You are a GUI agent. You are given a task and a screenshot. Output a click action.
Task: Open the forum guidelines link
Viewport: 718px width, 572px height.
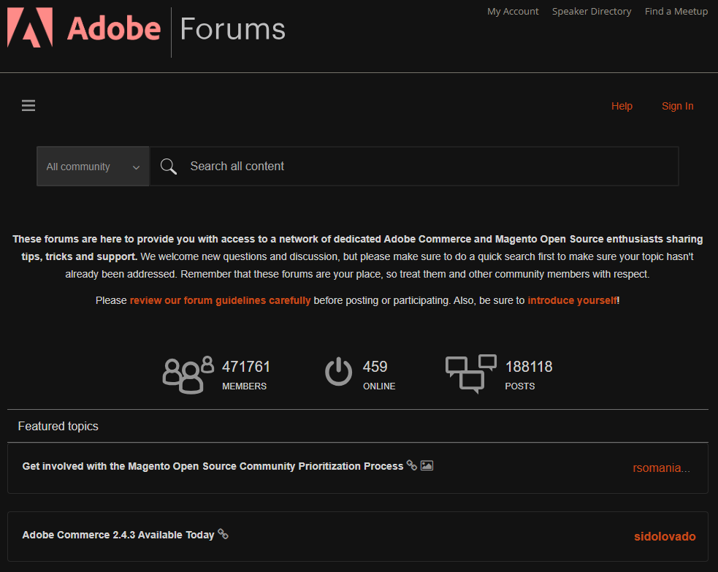[x=221, y=300]
